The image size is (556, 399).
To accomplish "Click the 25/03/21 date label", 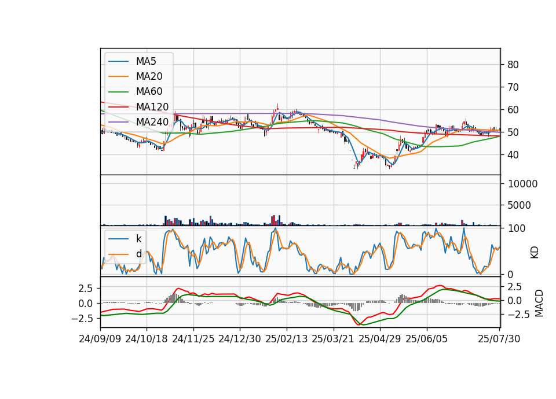I will pyautogui.click(x=333, y=339).
